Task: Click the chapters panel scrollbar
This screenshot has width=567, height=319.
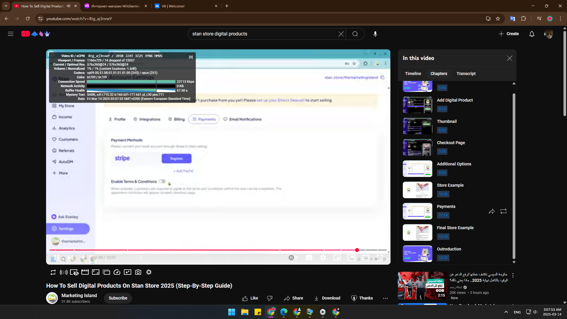Action: [x=514, y=176]
